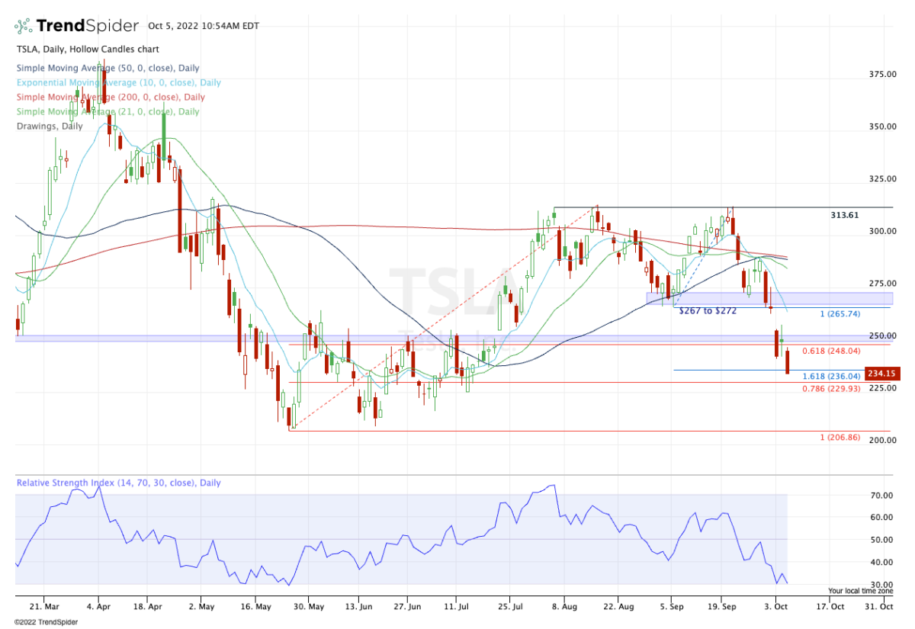Screen dimensions: 915x629
Task: Open the Drawings, Daily legend entry
Action: point(49,126)
